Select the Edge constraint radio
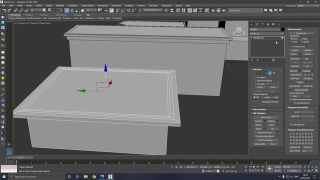 (301, 39)
